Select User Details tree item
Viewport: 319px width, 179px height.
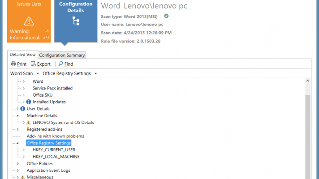38,109
